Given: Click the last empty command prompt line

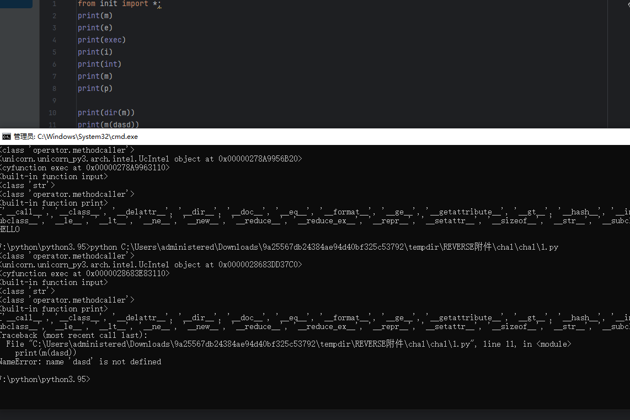Looking at the screenshot, I should tap(44, 380).
